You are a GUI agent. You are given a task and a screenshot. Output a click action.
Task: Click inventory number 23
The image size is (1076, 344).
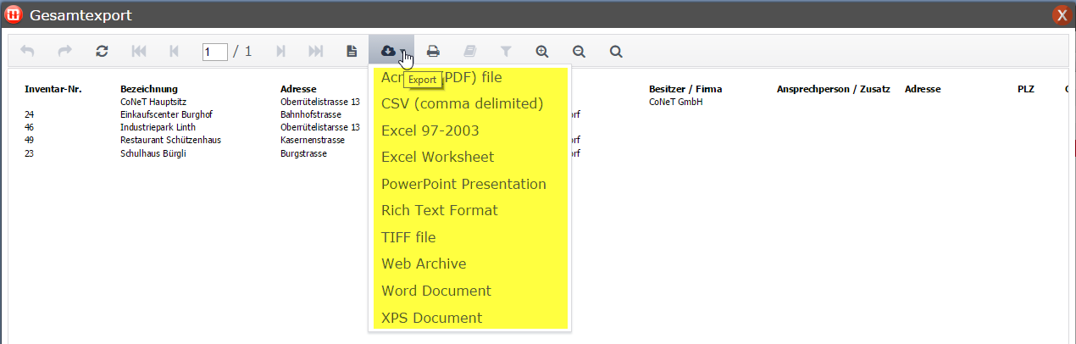(30, 153)
